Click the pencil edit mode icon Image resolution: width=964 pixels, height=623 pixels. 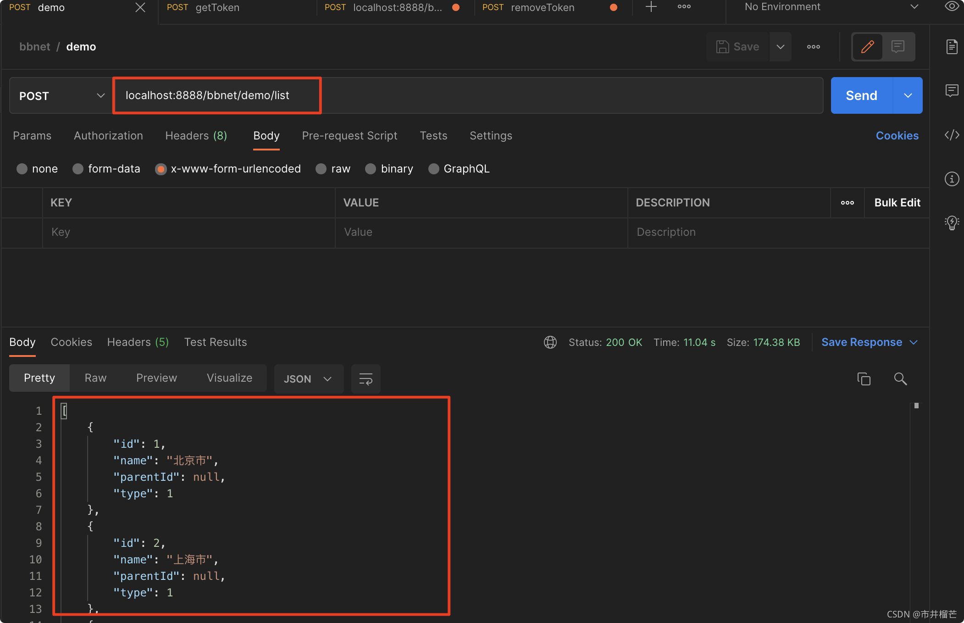click(867, 47)
